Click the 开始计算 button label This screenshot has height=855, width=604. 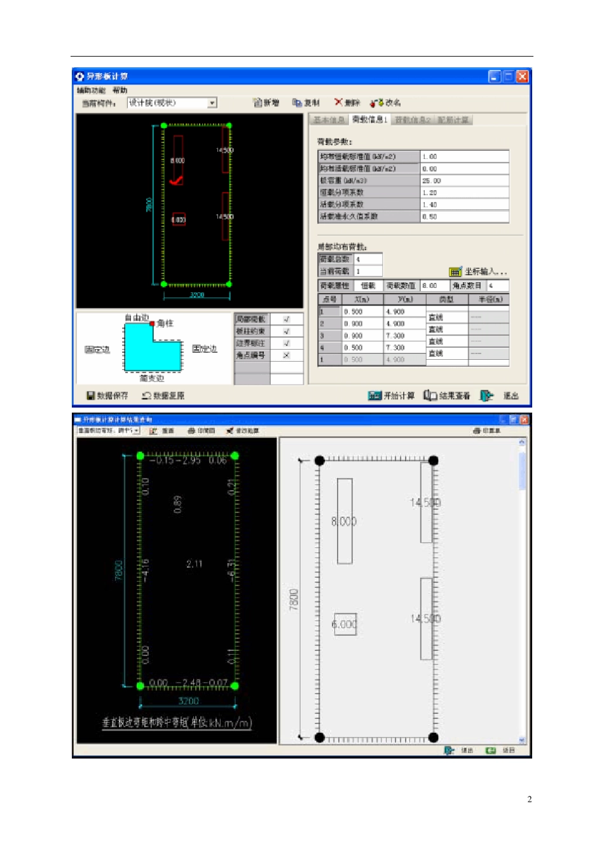[399, 395]
